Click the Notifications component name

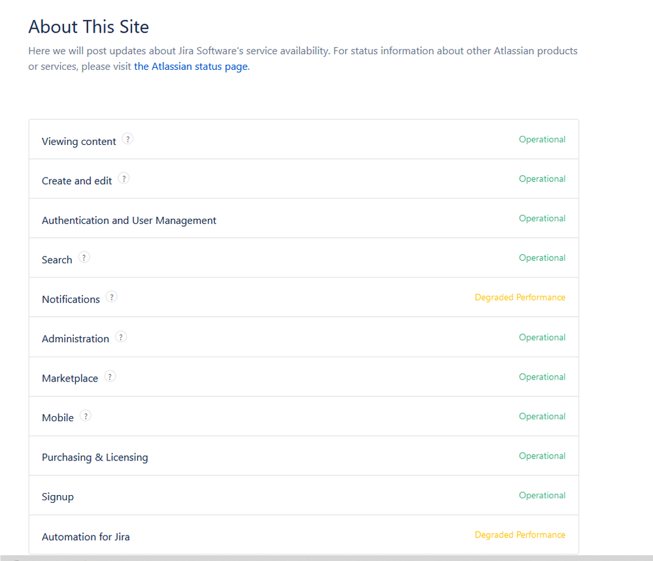(x=71, y=300)
